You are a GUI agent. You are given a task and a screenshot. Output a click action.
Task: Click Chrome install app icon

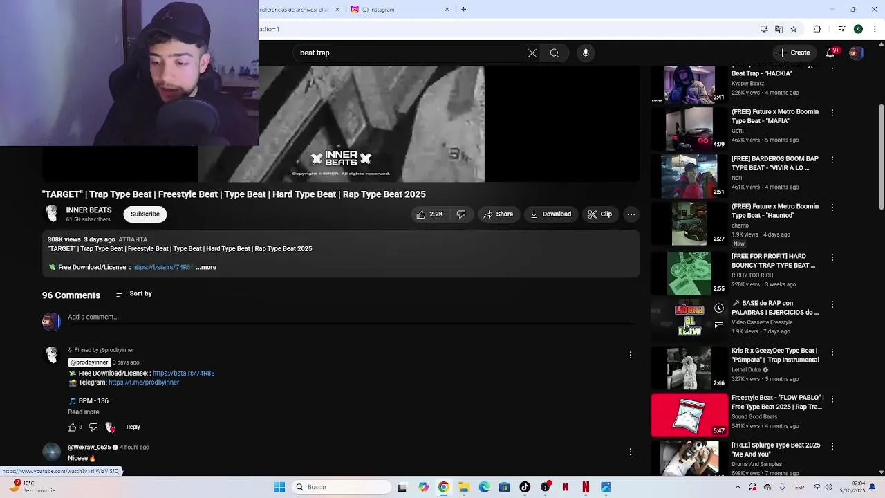[764, 29]
